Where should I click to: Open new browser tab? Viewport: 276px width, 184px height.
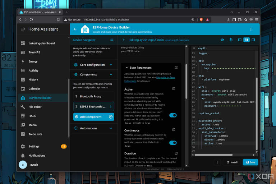coord(67,12)
